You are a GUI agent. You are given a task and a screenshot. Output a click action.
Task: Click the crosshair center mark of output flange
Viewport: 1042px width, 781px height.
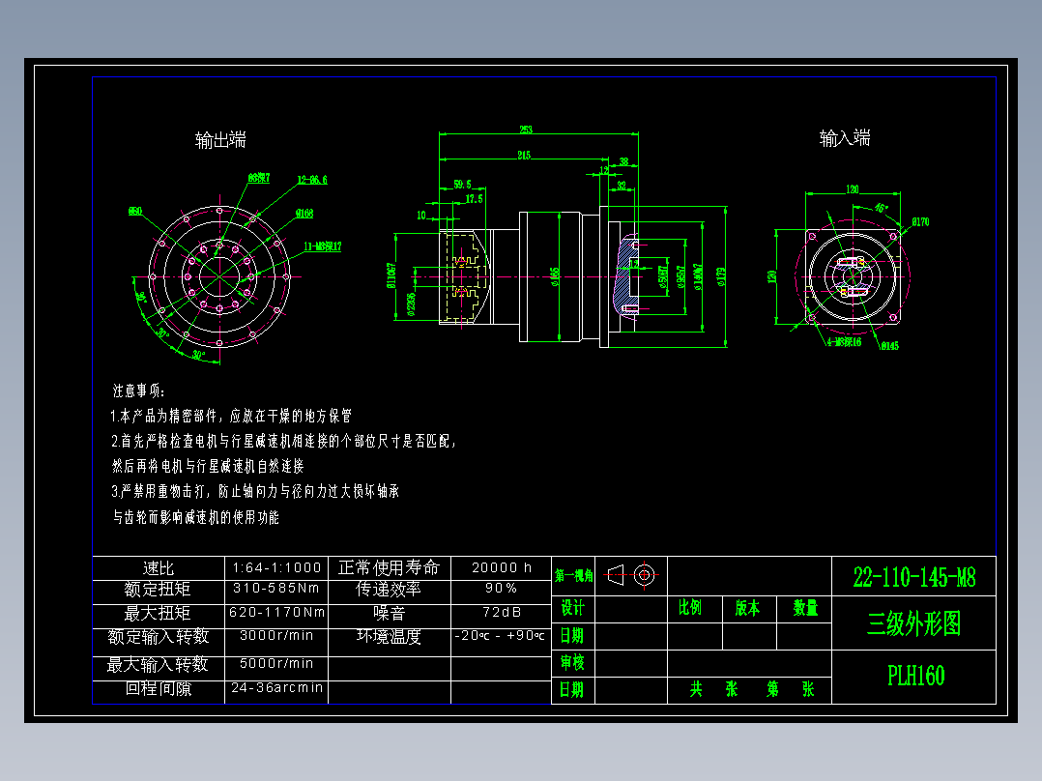pos(219,276)
